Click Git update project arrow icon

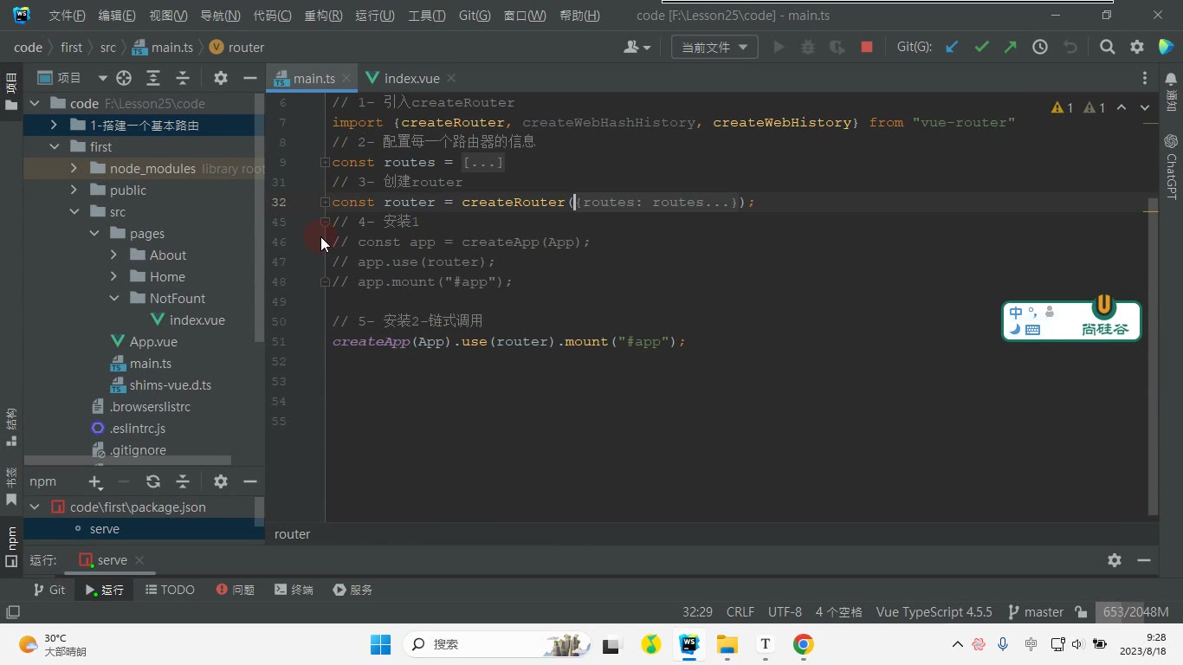(x=952, y=48)
